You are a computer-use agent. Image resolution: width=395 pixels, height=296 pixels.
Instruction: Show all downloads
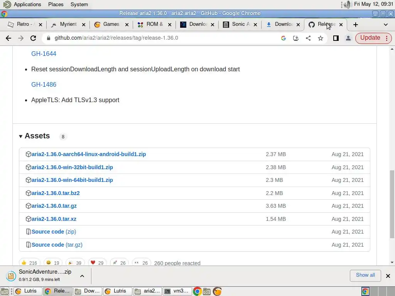[x=365, y=275]
